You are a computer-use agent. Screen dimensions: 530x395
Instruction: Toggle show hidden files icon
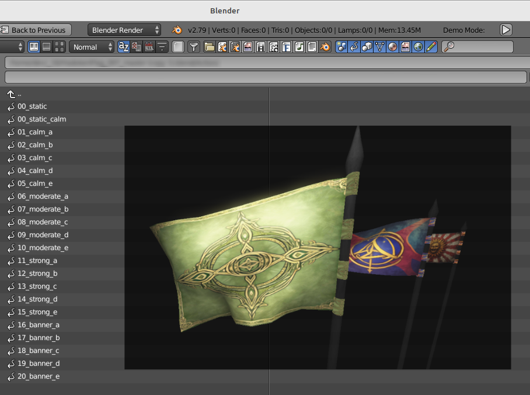click(178, 47)
